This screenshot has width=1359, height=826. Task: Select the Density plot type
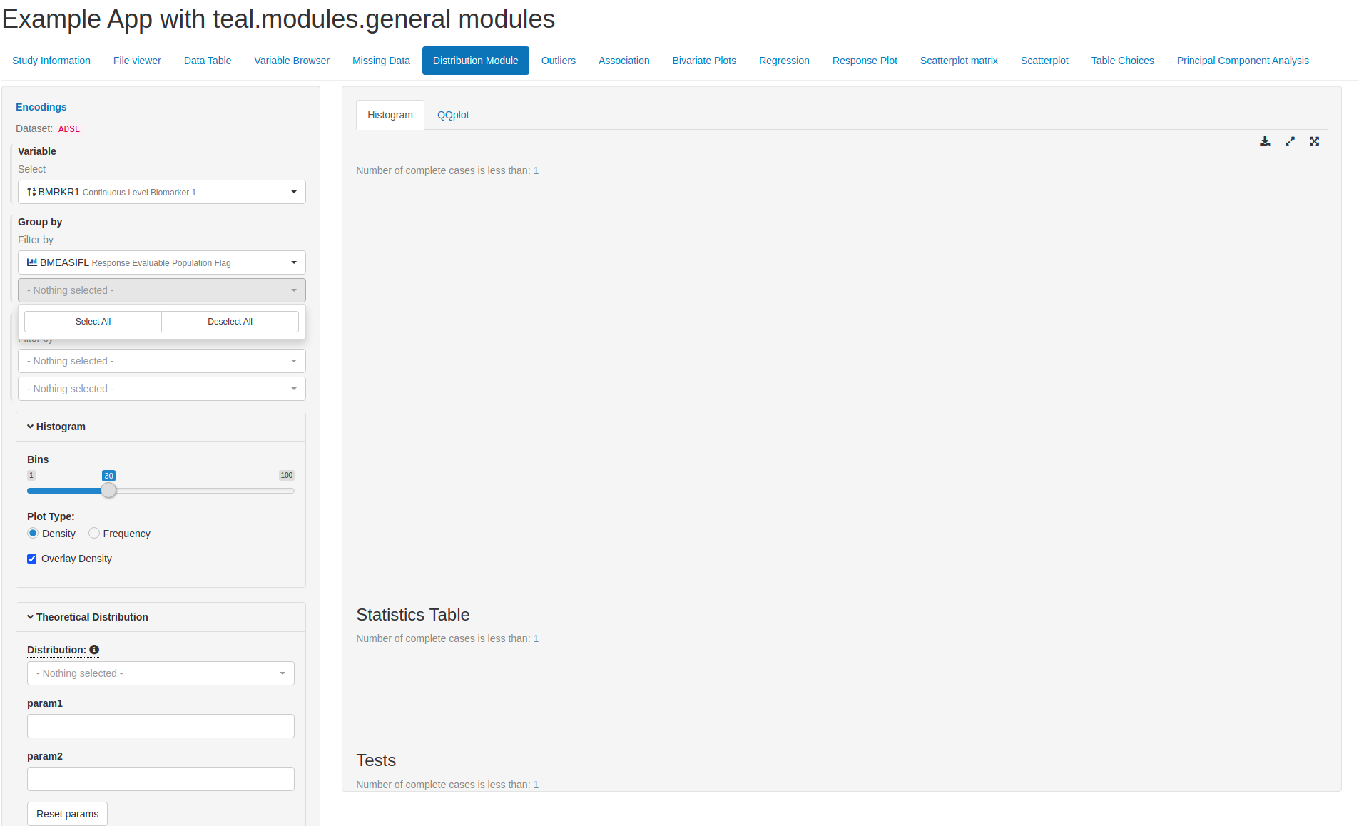(32, 533)
